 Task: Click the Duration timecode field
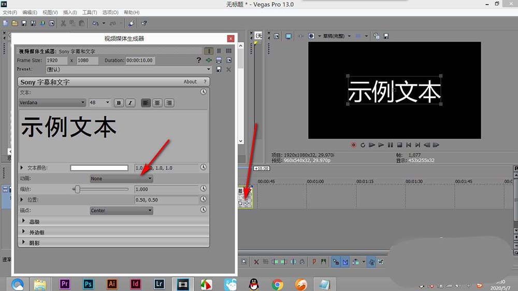point(139,60)
